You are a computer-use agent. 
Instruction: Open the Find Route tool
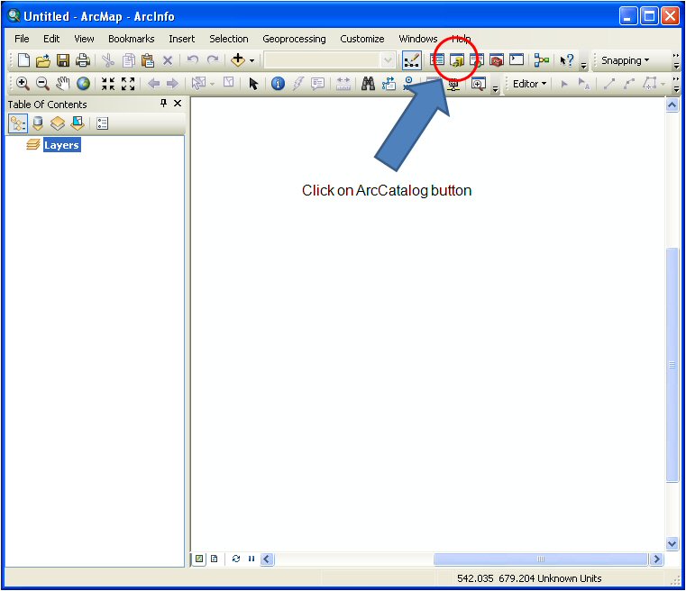click(x=388, y=83)
